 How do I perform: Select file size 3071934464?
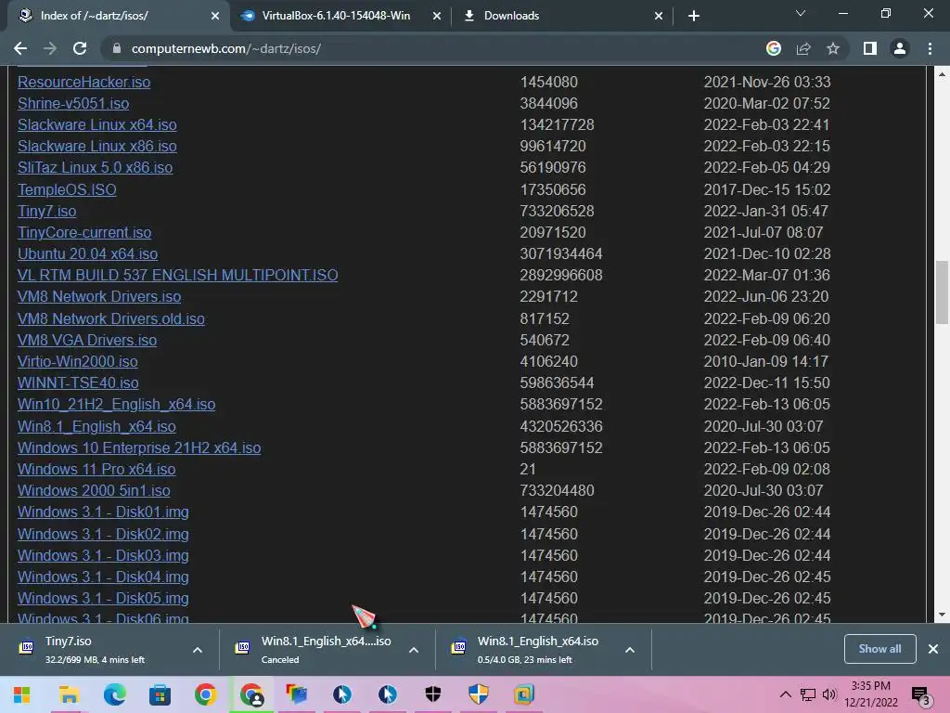561,254
